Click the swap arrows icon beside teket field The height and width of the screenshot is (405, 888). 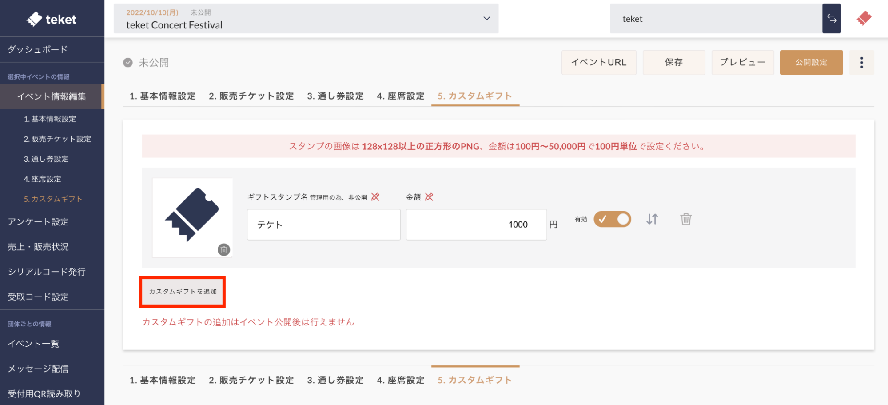tap(831, 19)
